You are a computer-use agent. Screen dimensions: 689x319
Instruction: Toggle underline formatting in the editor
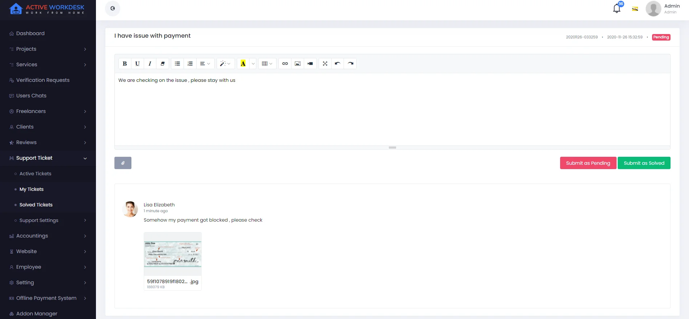[x=137, y=64]
